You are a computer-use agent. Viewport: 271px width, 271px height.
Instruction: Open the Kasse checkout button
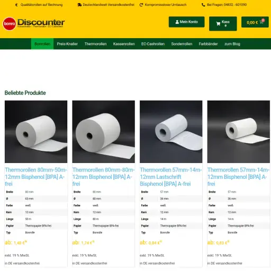click(x=223, y=24)
